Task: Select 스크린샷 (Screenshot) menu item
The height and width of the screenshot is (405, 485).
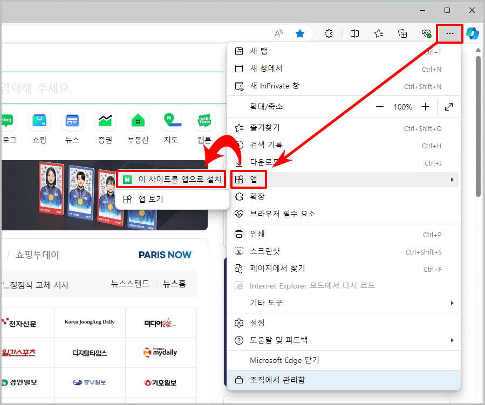Action: coord(343,251)
